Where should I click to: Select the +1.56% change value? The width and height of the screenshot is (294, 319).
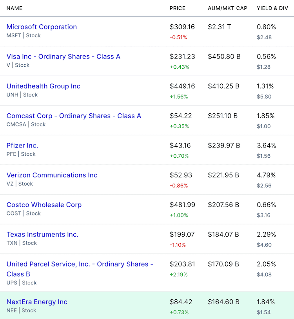(x=179, y=97)
